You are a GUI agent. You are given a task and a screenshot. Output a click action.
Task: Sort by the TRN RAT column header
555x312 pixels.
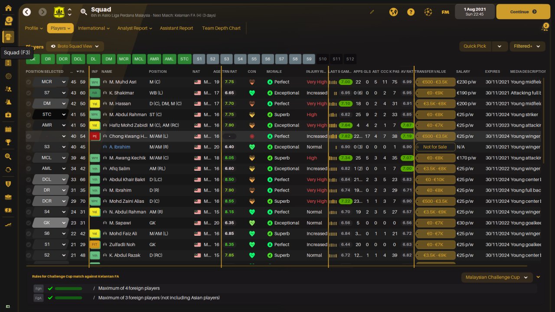(230, 71)
